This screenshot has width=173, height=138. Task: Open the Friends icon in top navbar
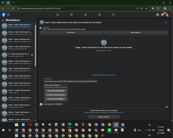(85, 15)
